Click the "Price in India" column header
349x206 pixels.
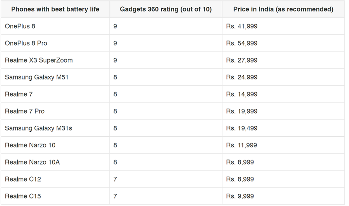click(x=283, y=9)
